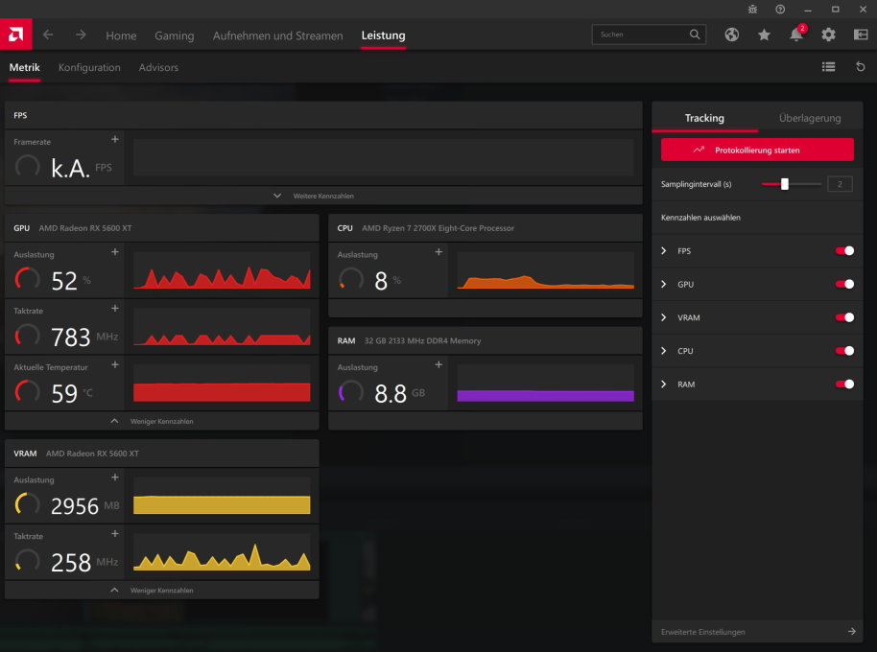Switch to the Konfiguration tab
The width and height of the screenshot is (877, 652).
click(89, 68)
